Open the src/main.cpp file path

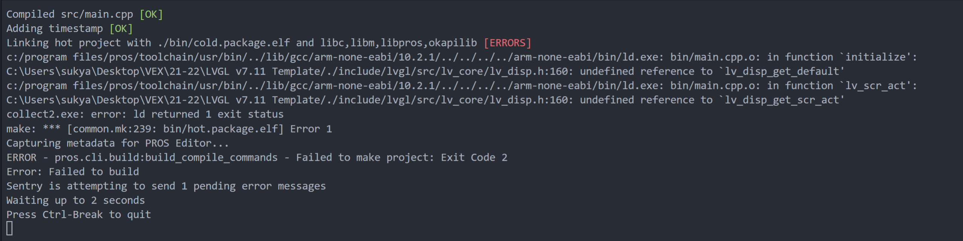click(97, 14)
